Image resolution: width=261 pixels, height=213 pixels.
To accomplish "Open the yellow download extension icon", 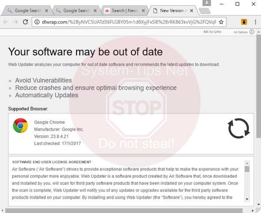I will (244, 22).
